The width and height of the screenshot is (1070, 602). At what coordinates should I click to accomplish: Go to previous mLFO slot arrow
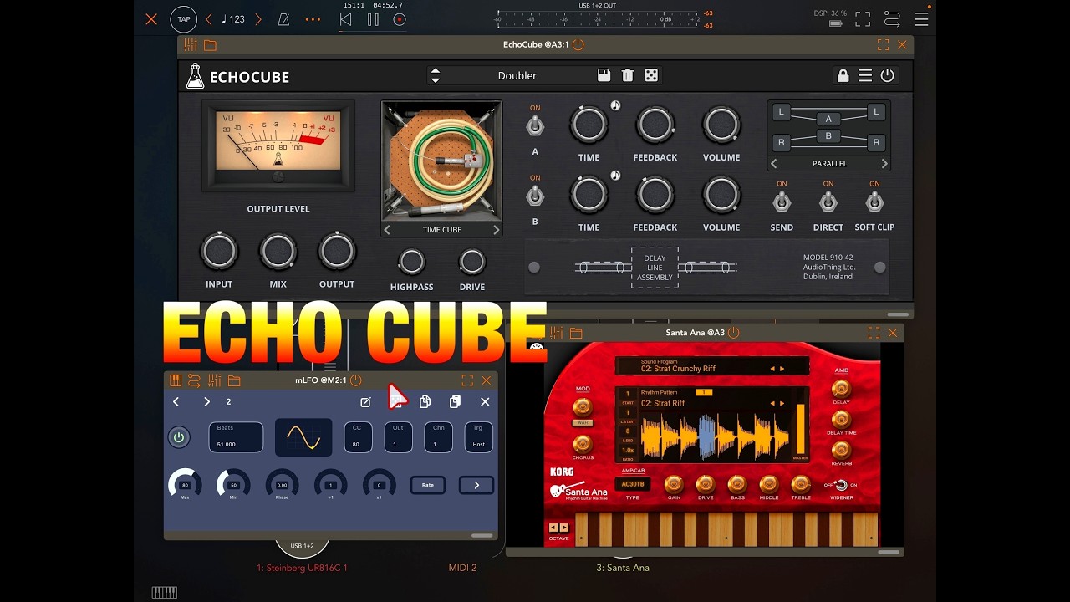(x=176, y=402)
